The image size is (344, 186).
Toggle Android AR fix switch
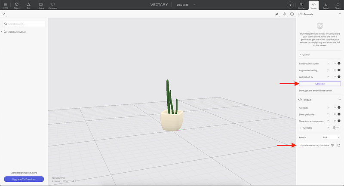click(x=337, y=77)
